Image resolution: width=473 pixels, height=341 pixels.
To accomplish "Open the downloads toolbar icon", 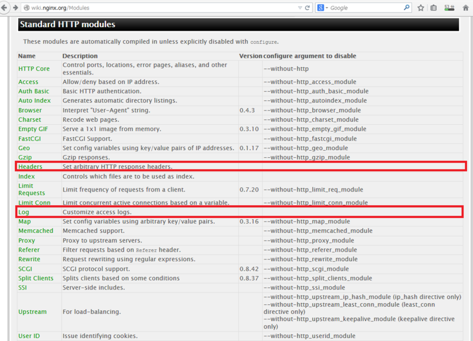I will tap(449, 8).
